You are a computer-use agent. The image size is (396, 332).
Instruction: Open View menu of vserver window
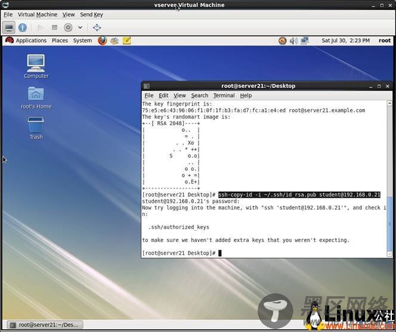[69, 15]
